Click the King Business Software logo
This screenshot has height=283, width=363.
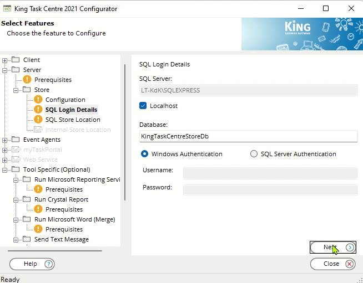298,28
